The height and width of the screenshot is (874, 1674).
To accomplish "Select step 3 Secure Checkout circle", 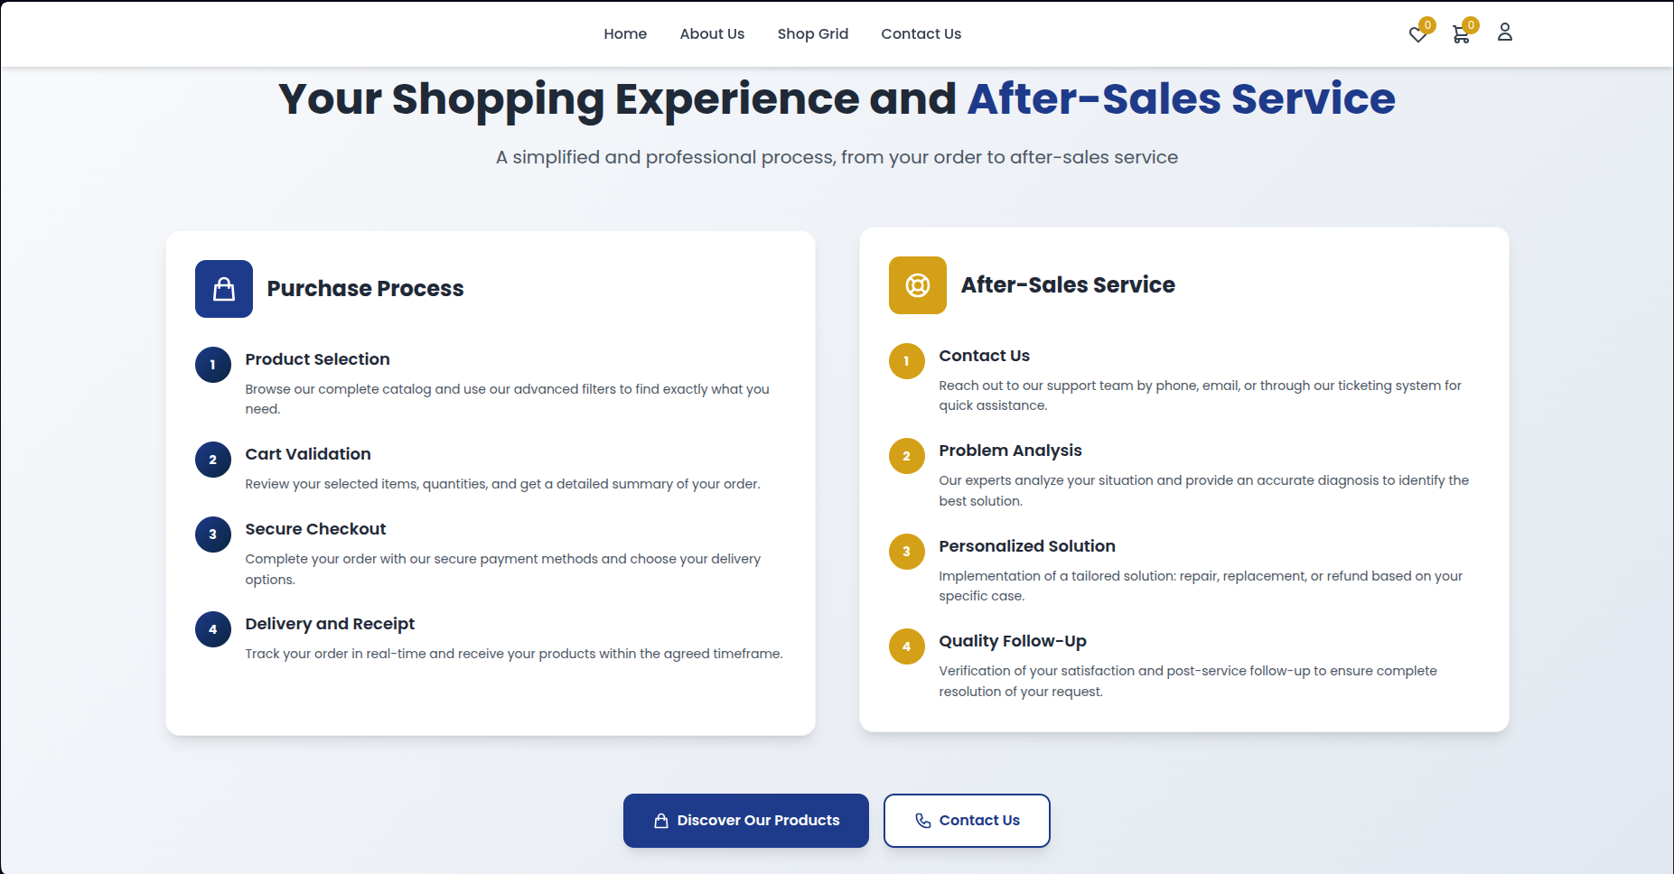I will [212, 535].
